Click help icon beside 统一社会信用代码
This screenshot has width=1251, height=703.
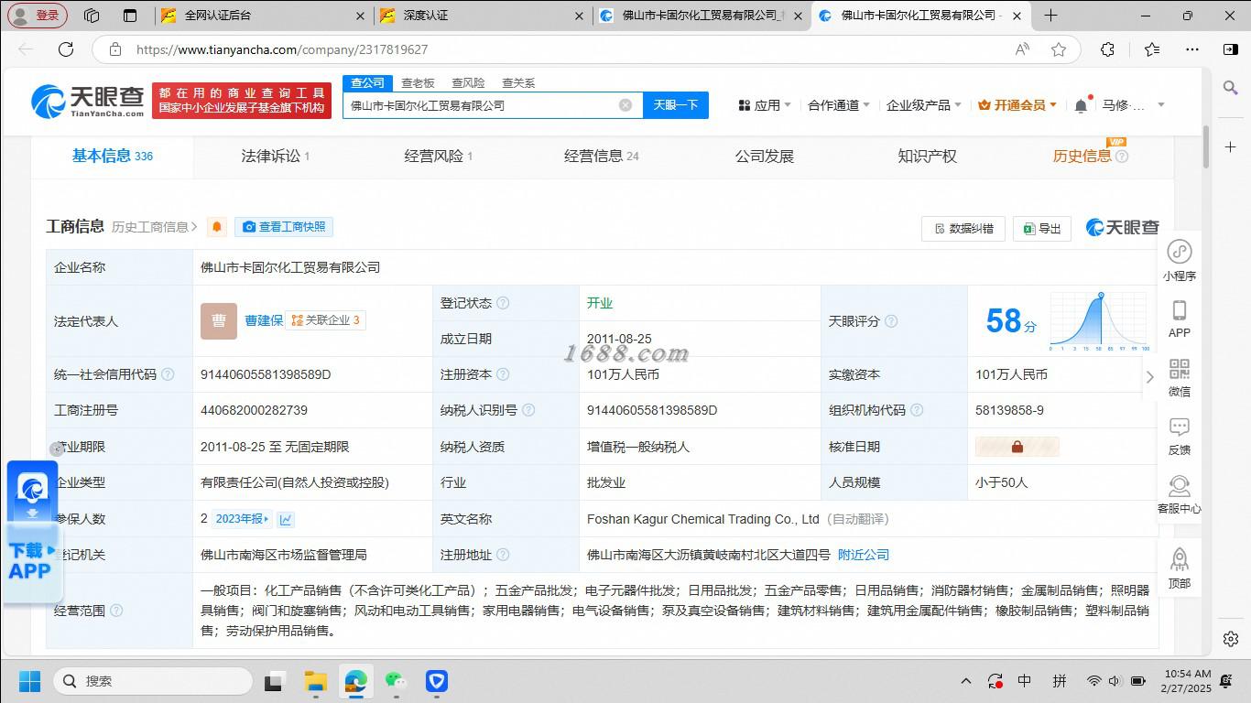click(168, 374)
